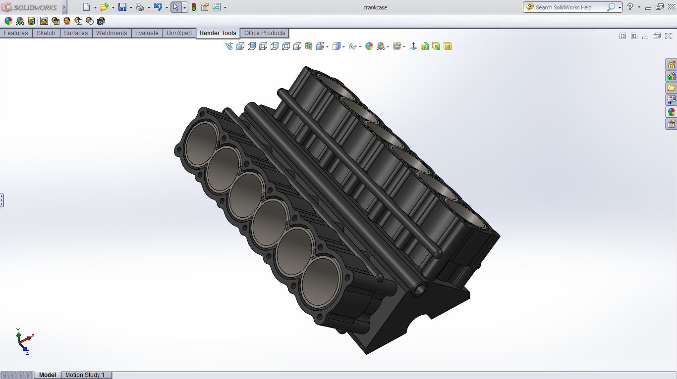The width and height of the screenshot is (677, 379).
Task: Click the Normal To arrow icon
Action: click(x=413, y=46)
